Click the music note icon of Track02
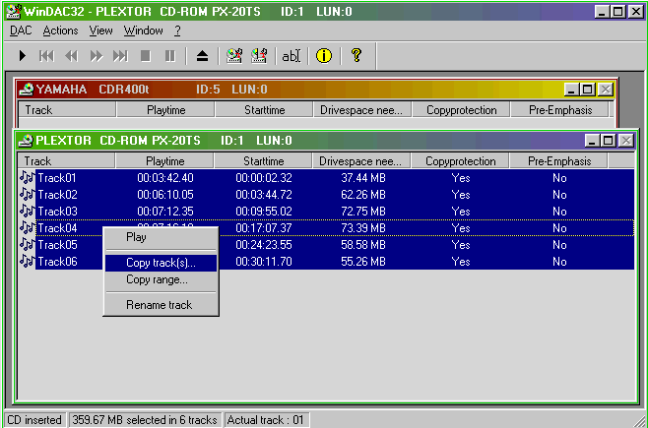Viewport: 648px width, 428px height. click(28, 195)
